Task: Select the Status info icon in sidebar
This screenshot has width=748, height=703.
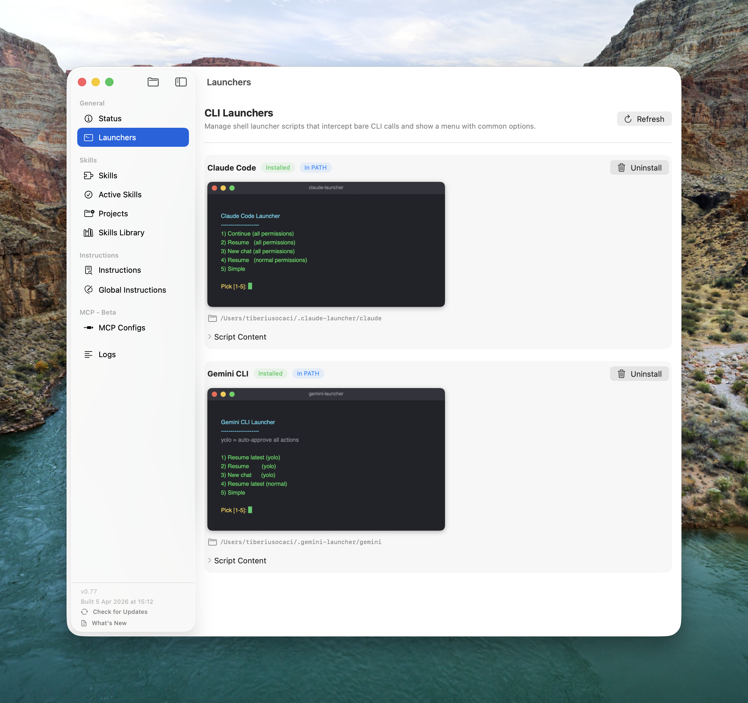Action: (x=89, y=118)
